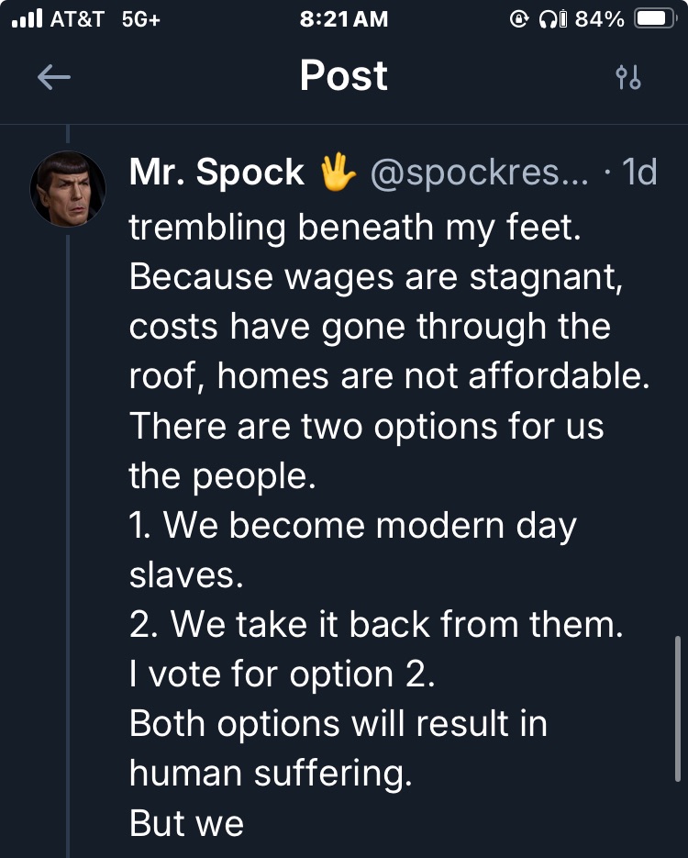Tap the battery level icon
Viewport: 688px width, 858px height.
655,19
